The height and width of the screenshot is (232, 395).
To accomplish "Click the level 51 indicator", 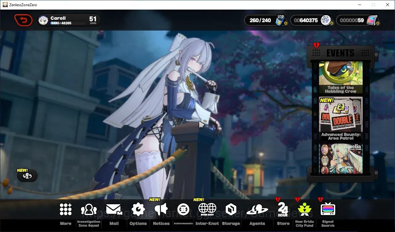I will 93,20.
